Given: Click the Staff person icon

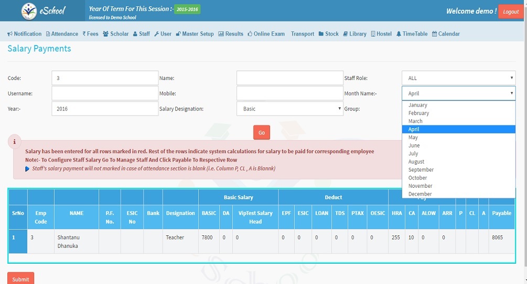Looking at the screenshot, I should point(135,34).
